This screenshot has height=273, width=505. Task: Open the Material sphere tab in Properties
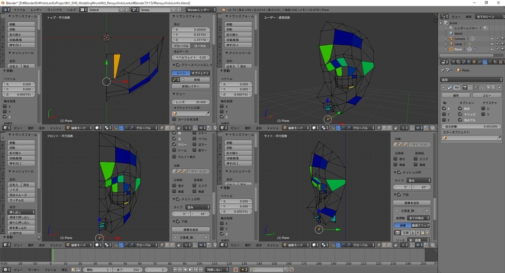tap(495, 62)
